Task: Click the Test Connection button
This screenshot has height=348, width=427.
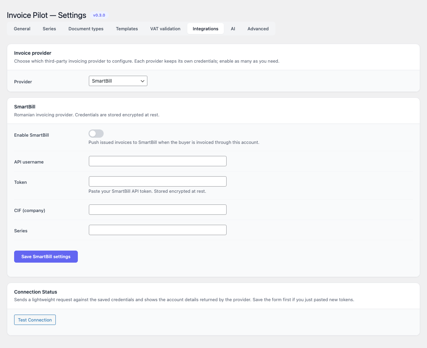Action: (x=35, y=320)
